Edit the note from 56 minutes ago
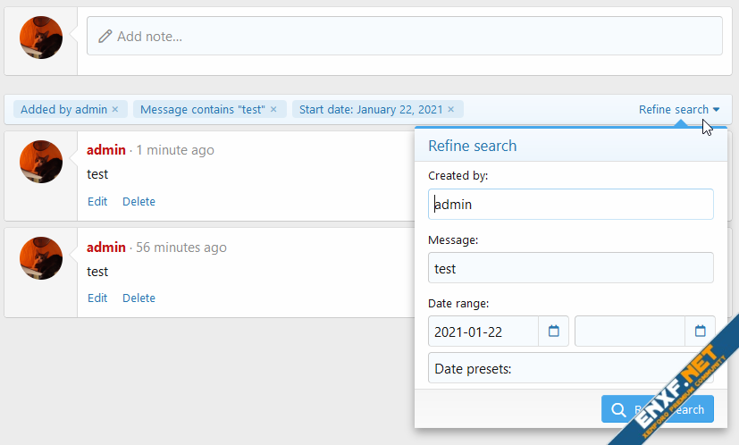 click(x=97, y=298)
